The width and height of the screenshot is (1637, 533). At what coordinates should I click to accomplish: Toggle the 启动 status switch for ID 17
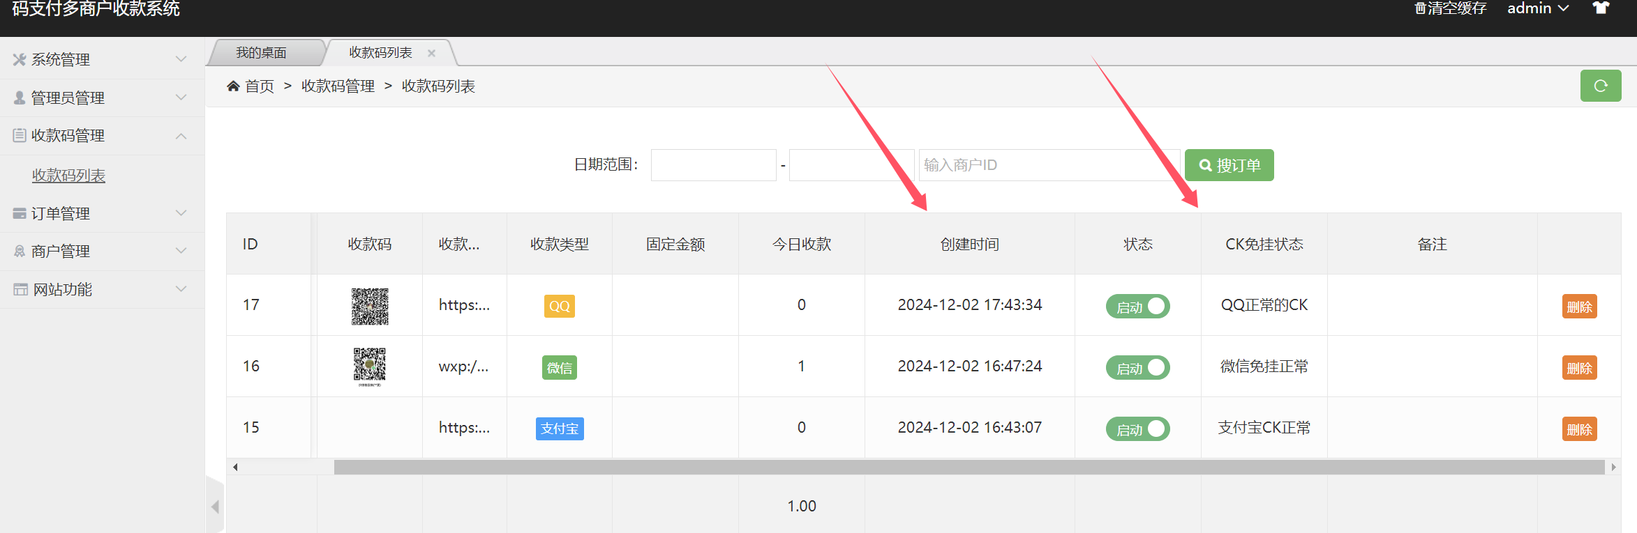point(1137,307)
